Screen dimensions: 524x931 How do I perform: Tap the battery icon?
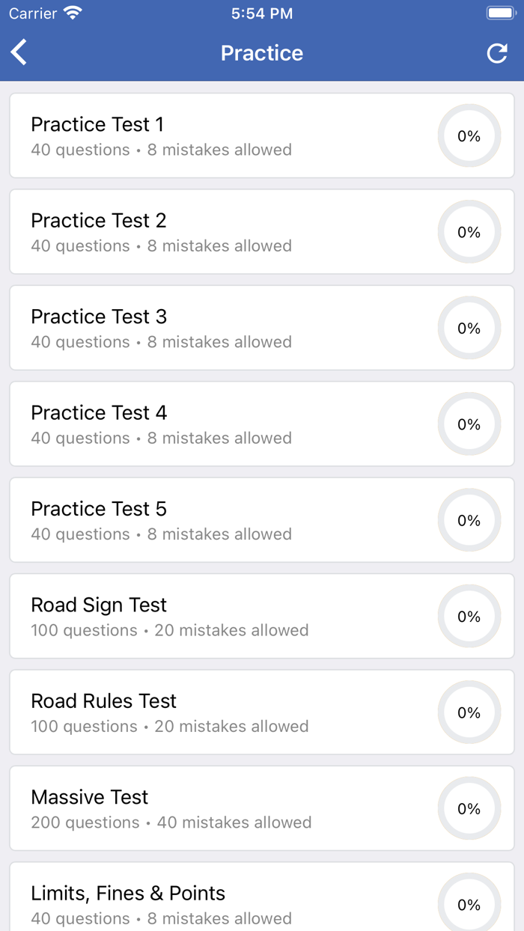pyautogui.click(x=500, y=12)
